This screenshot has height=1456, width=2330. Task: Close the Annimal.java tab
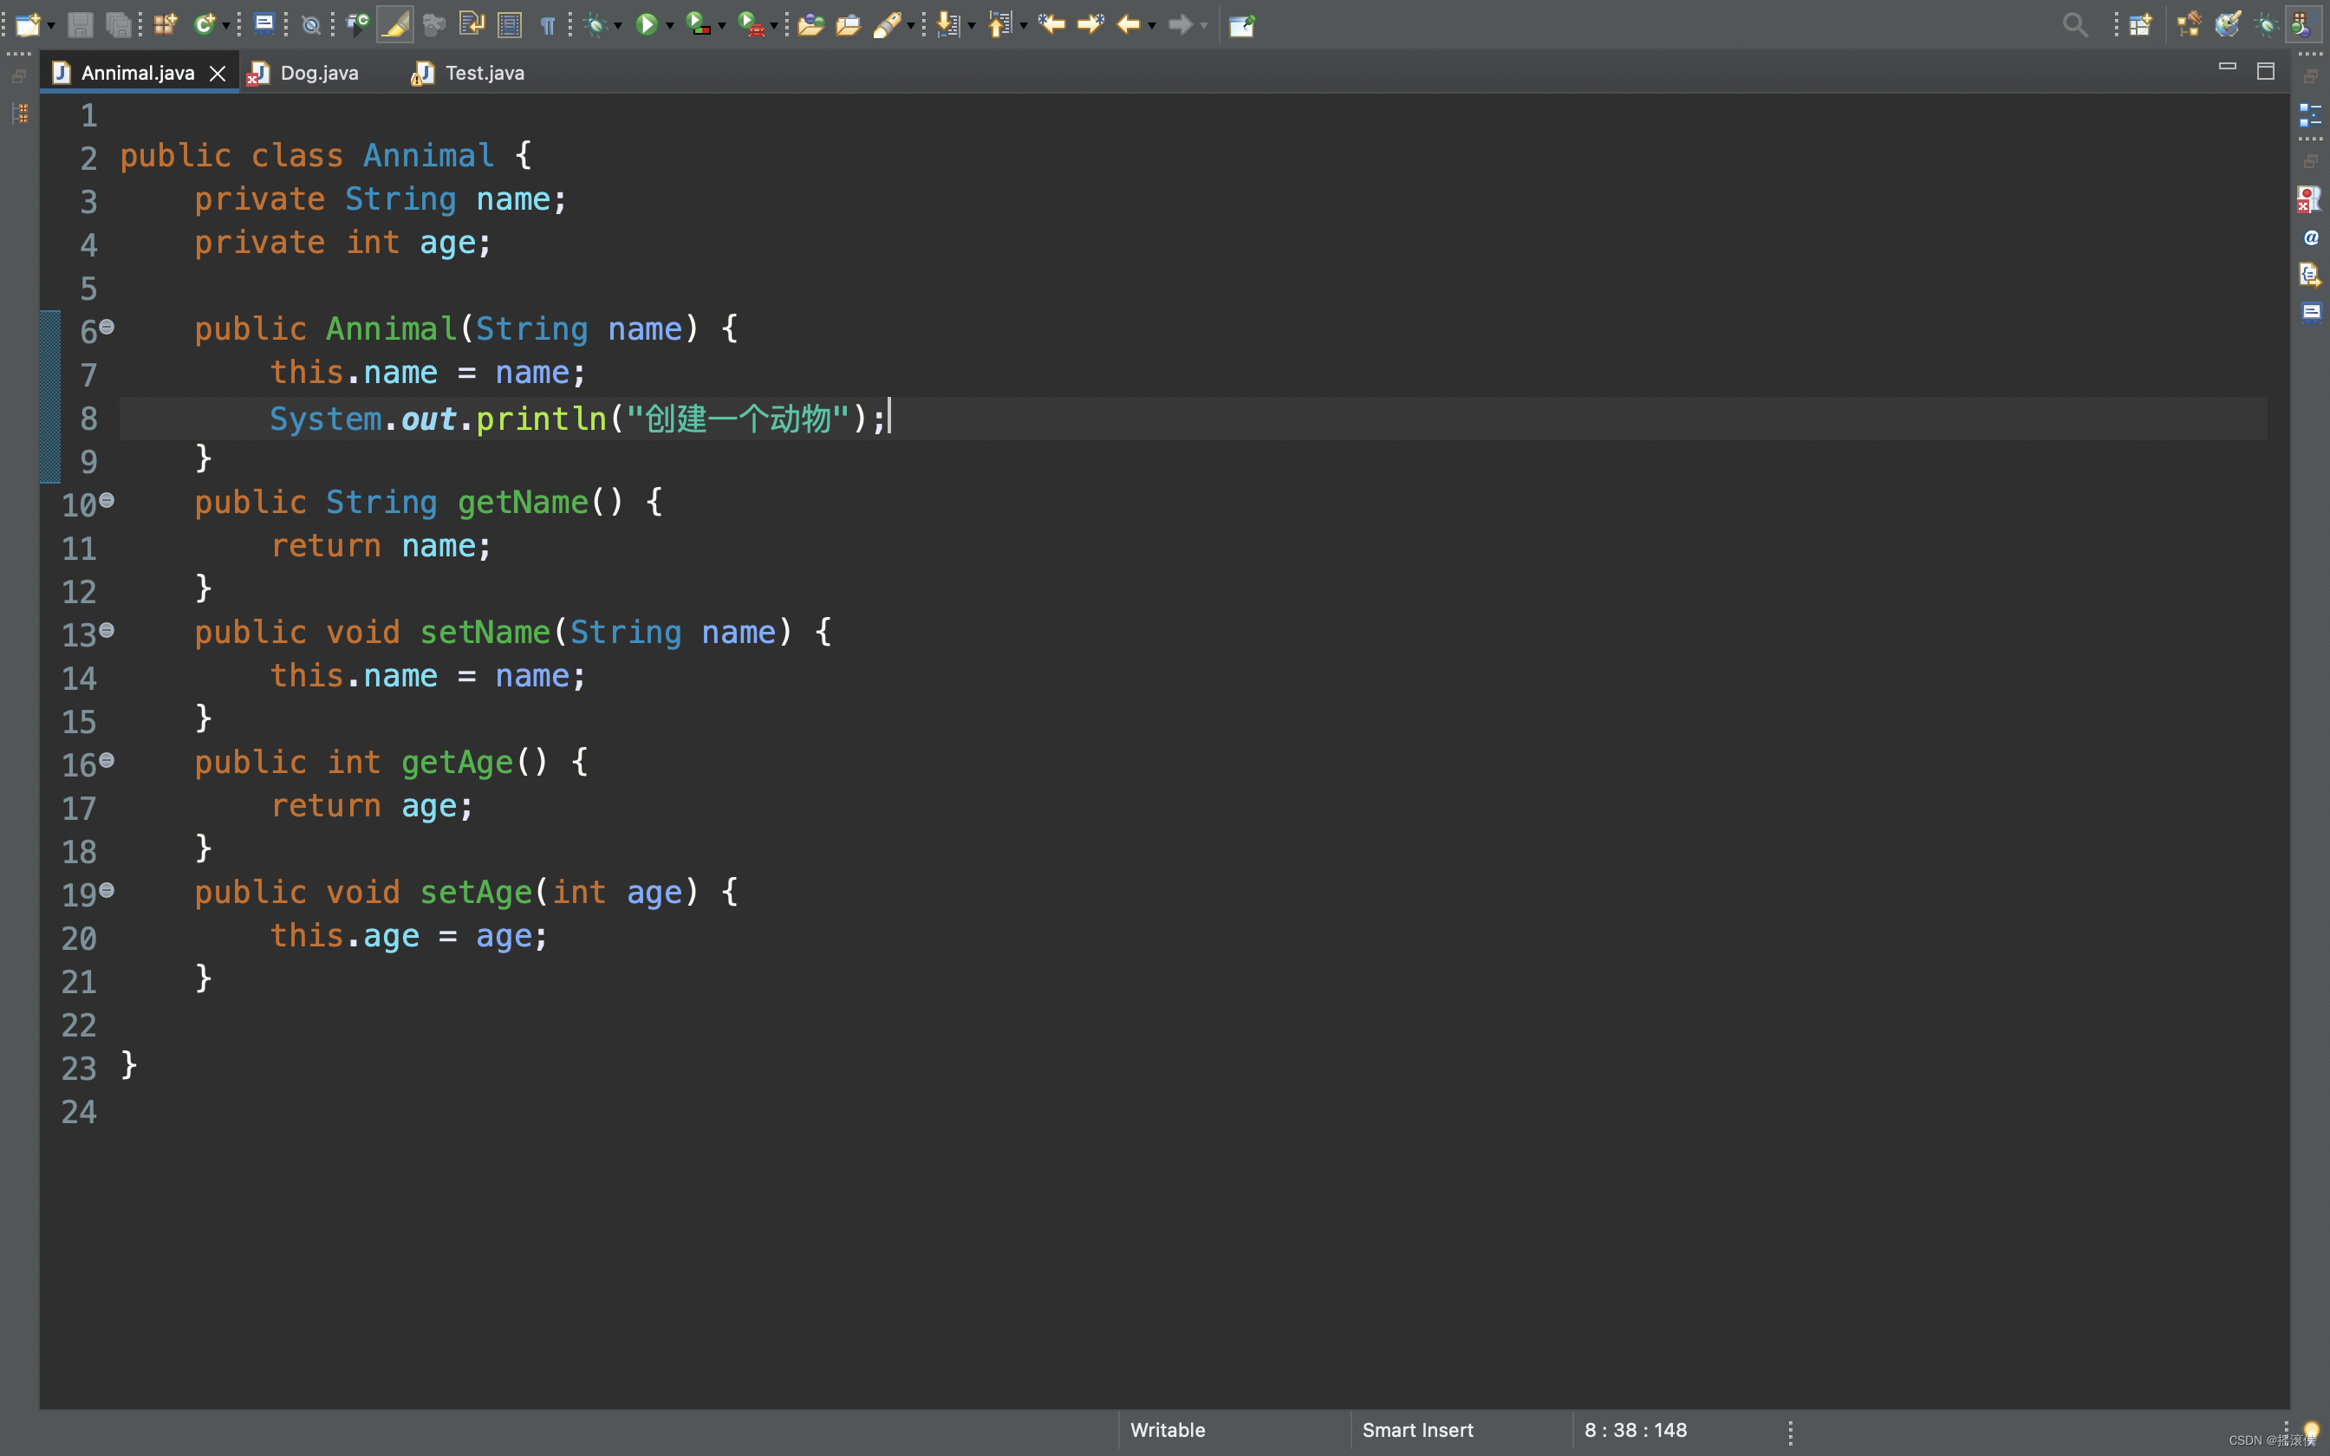pyautogui.click(x=218, y=73)
